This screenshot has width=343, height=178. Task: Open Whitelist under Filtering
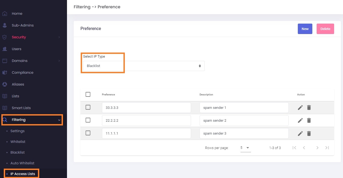tap(18, 142)
